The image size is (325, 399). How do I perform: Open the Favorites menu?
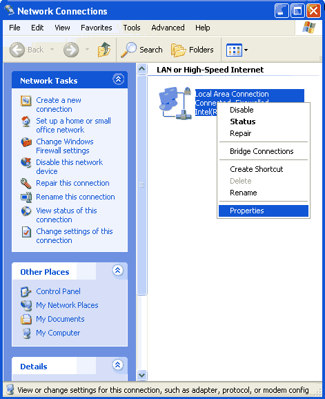pyautogui.click(x=97, y=28)
